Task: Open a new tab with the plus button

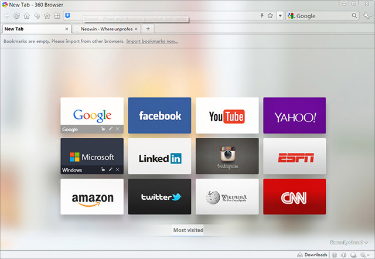Action: click(x=148, y=29)
